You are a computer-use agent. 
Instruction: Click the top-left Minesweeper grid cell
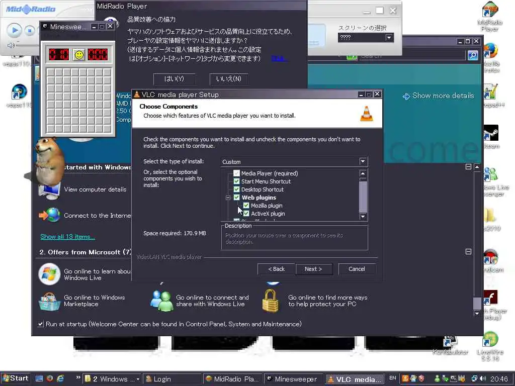tap(50, 72)
